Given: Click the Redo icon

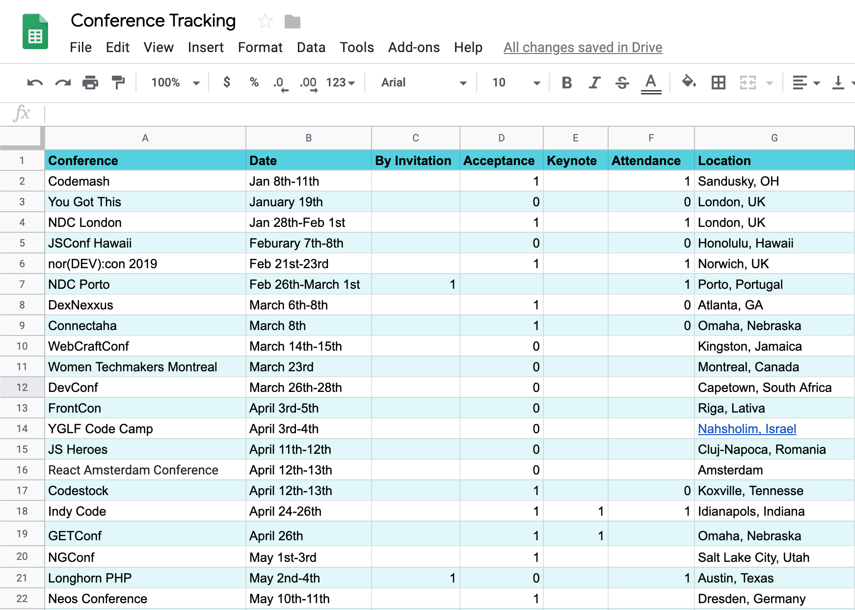Looking at the screenshot, I should [63, 83].
